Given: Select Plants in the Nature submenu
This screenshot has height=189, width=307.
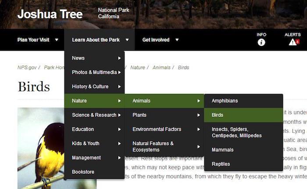Looking at the screenshot, I should pyautogui.click(x=164, y=115).
